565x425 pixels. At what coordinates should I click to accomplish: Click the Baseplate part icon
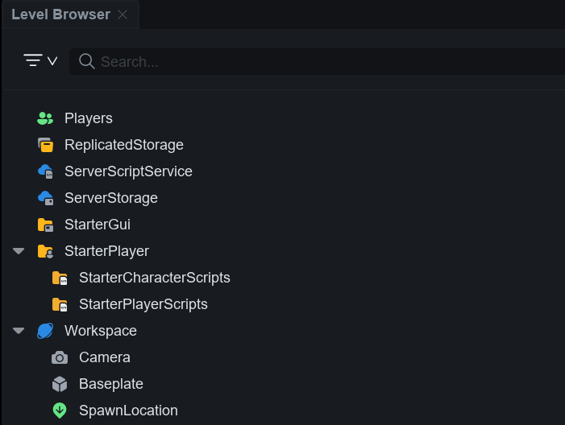point(60,384)
